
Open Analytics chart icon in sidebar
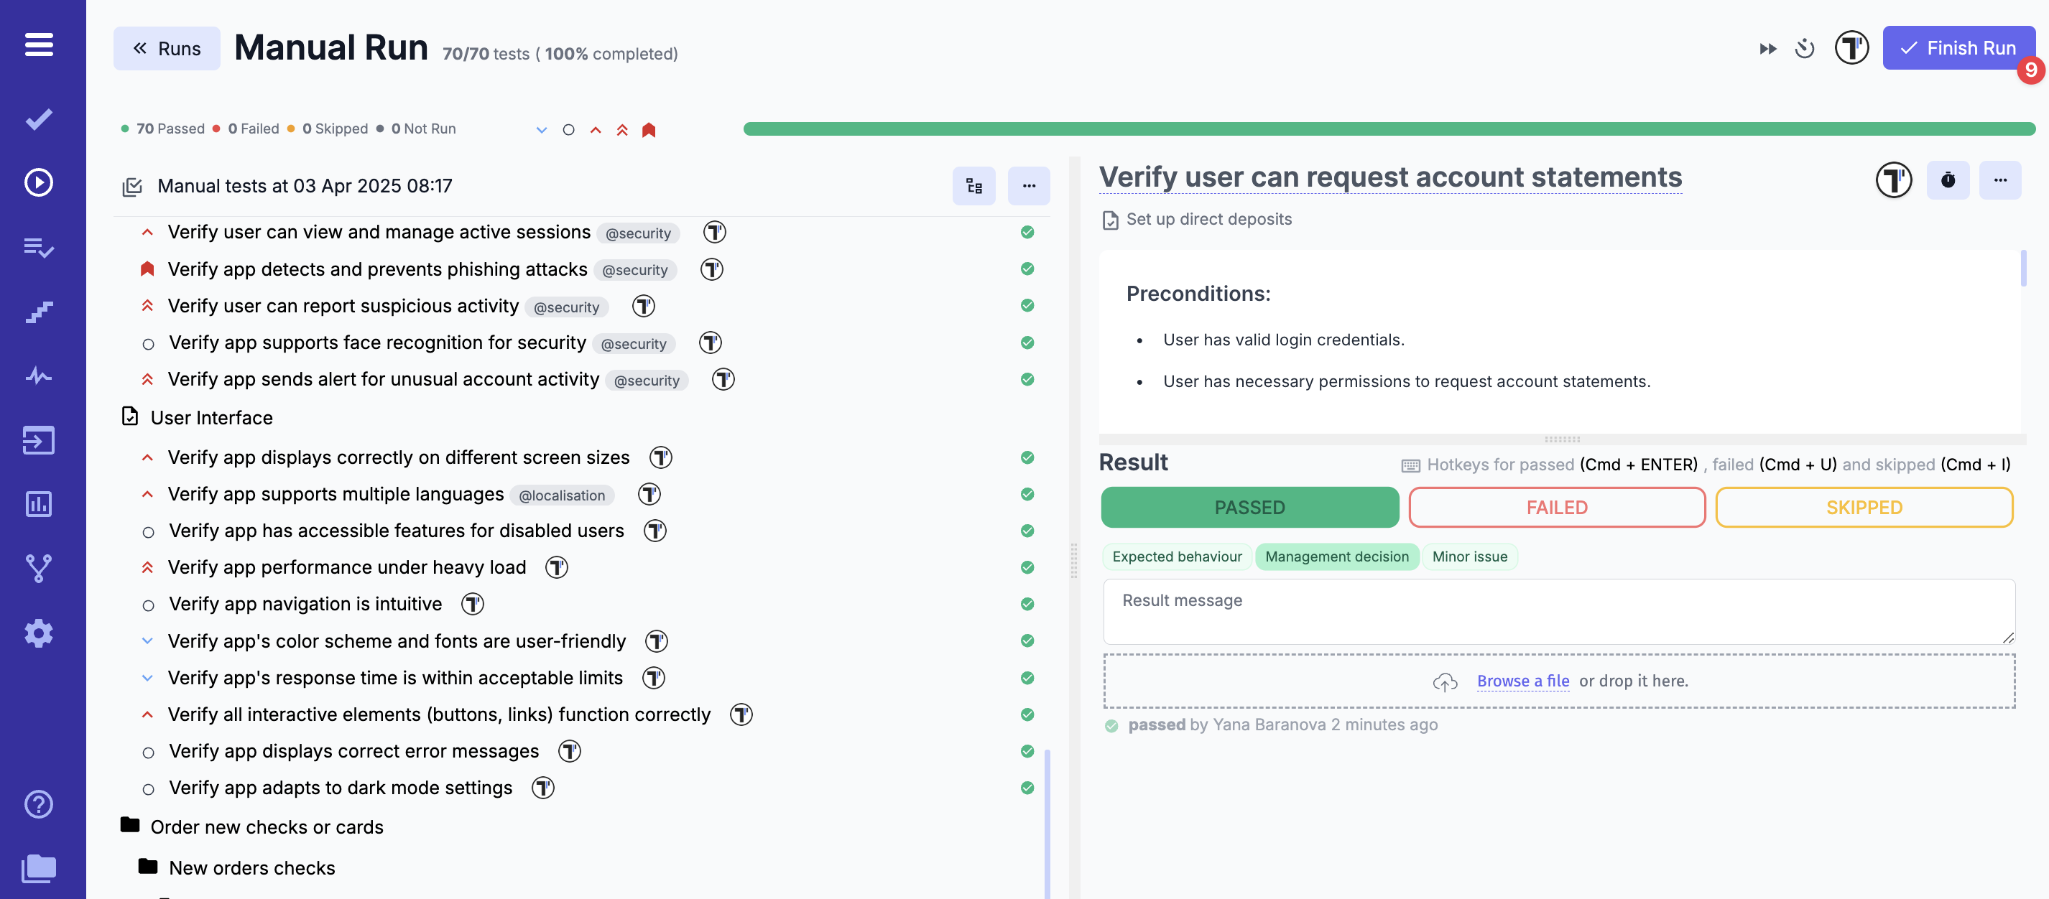tap(38, 504)
